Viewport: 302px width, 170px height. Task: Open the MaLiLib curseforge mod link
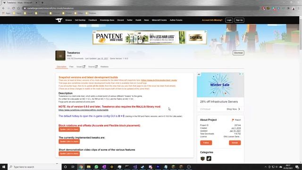pyautogui.click(x=84, y=110)
